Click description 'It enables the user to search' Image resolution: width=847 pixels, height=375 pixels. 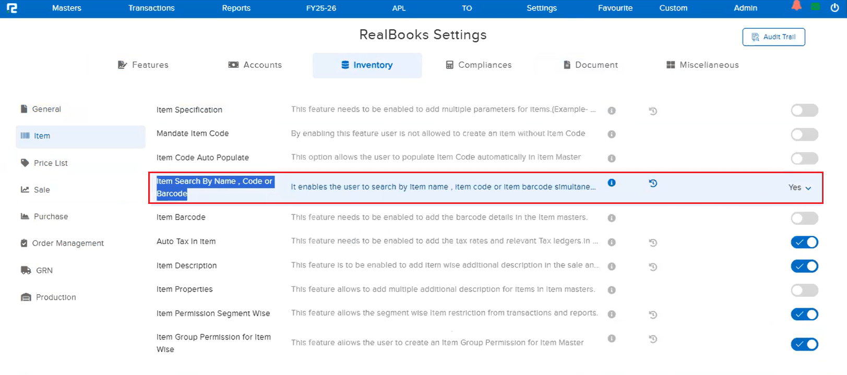click(443, 187)
